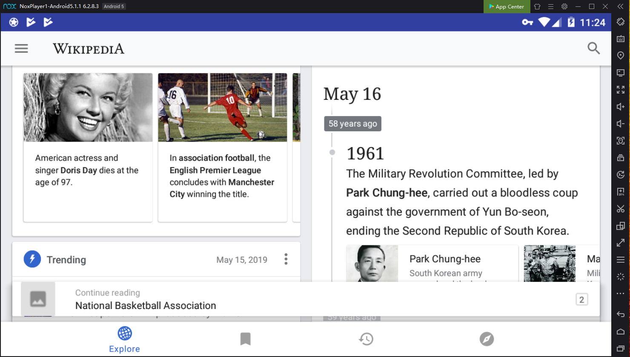Click the Nox My Computer sidebar icon
Image resolution: width=630 pixels, height=357 pixels.
click(621, 73)
